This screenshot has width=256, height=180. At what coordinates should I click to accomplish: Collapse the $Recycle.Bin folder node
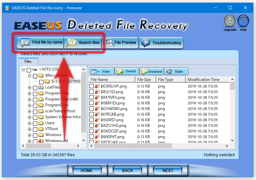click(x=29, y=76)
